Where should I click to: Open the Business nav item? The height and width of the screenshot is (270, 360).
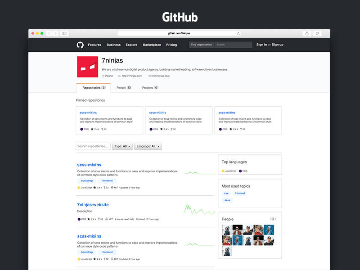pyautogui.click(x=113, y=45)
